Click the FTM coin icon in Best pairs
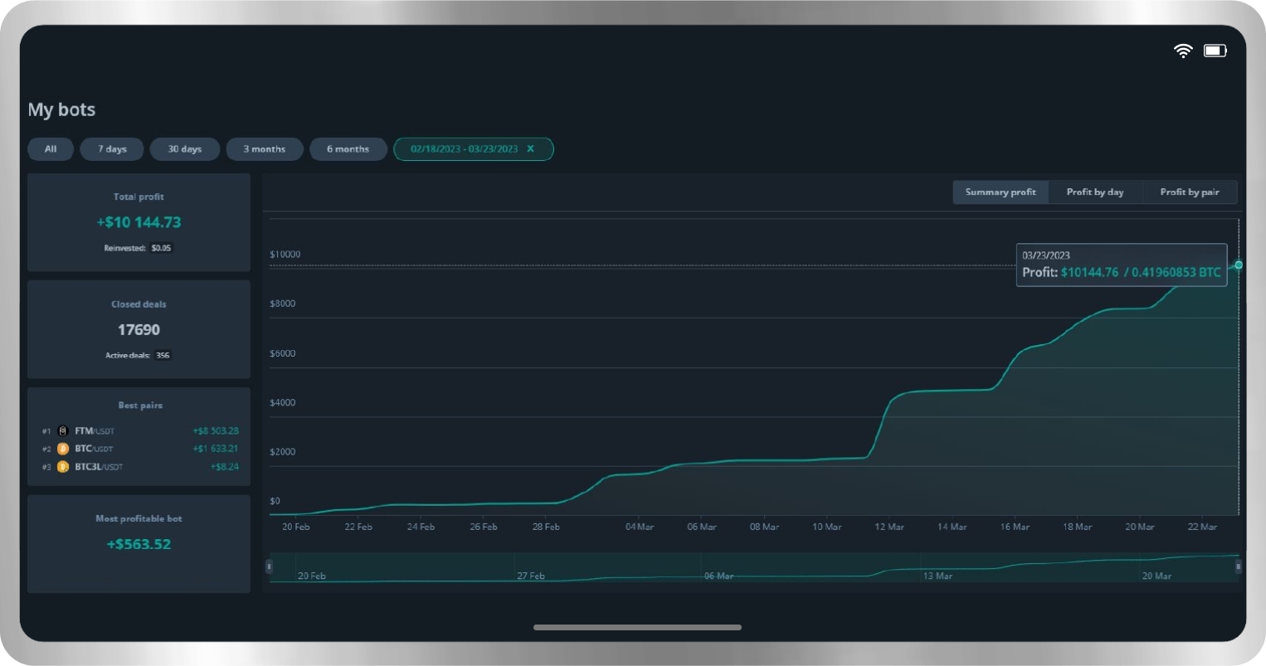Screen dimensions: 1266x666 pos(63,431)
